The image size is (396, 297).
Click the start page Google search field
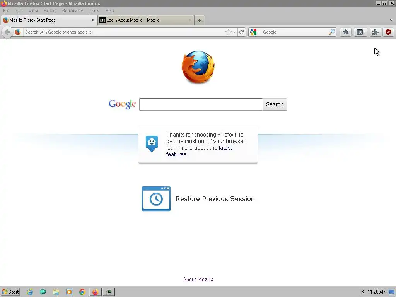pyautogui.click(x=201, y=104)
